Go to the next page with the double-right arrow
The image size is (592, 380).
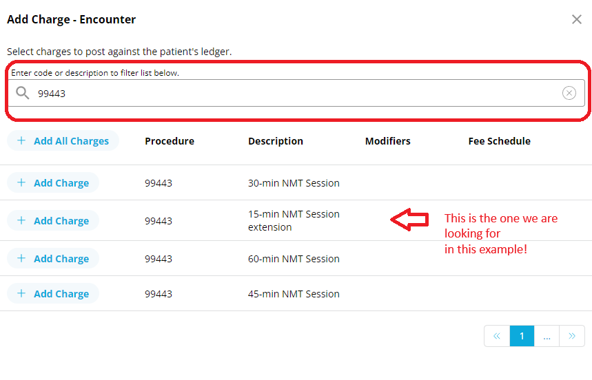point(572,336)
